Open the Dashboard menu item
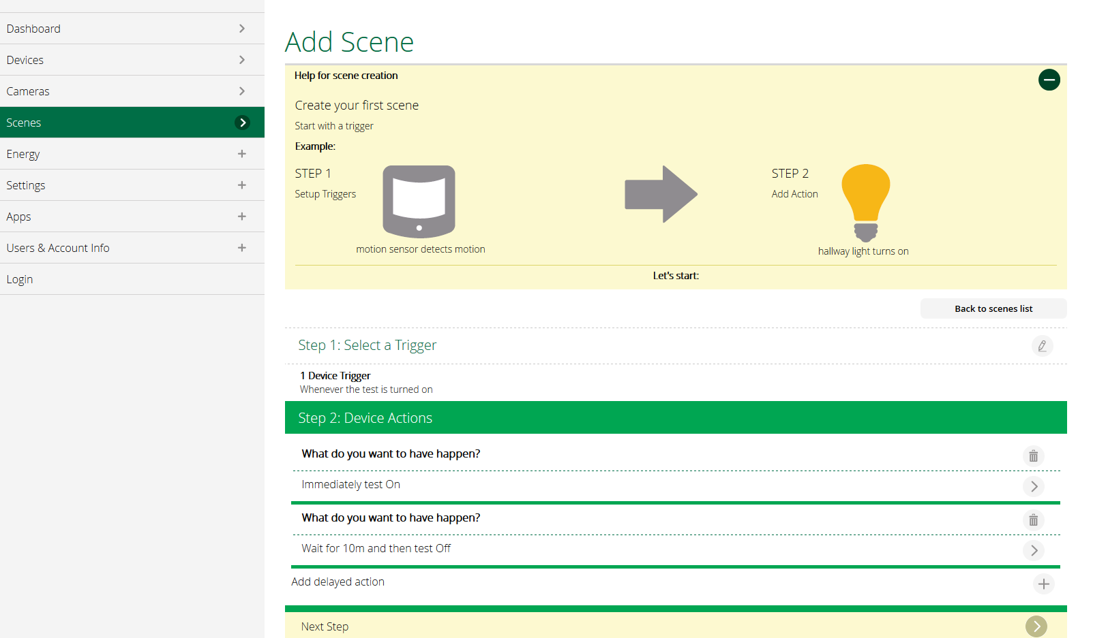The height and width of the screenshot is (638, 1093). [x=132, y=29]
